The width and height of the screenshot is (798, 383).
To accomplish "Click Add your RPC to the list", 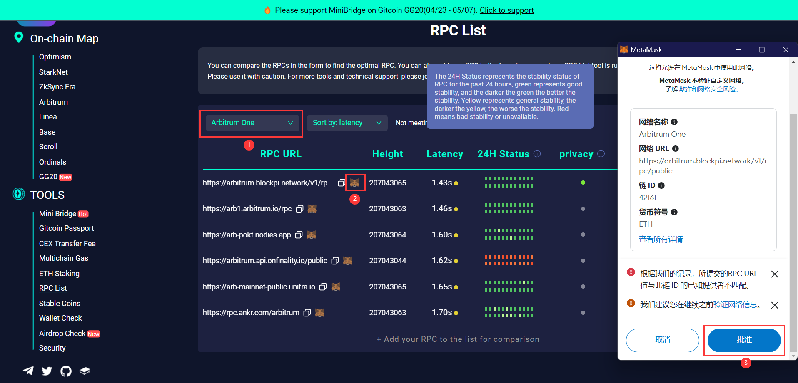I will pyautogui.click(x=458, y=339).
